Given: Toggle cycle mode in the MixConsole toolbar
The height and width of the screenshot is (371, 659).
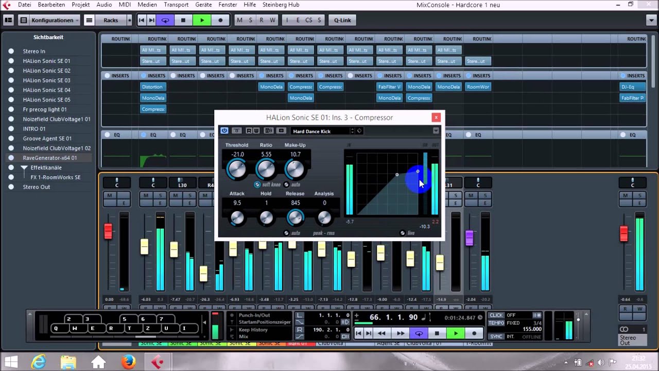Looking at the screenshot, I should pos(165,20).
